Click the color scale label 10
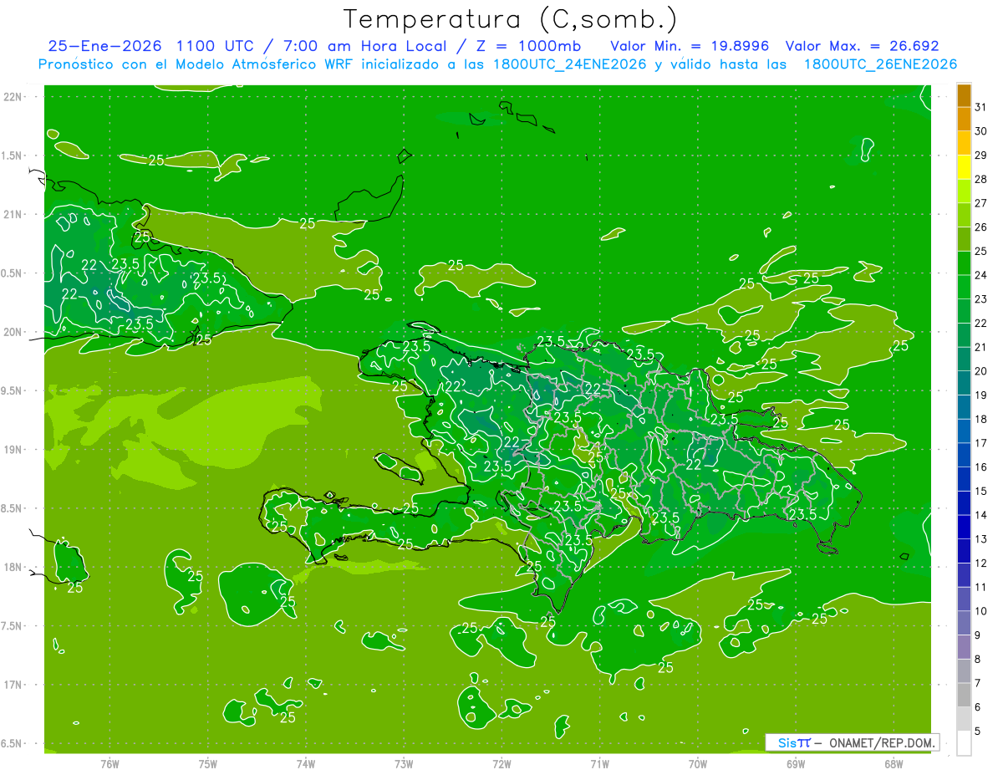Viewport: 1003px width, 775px height. click(x=980, y=611)
